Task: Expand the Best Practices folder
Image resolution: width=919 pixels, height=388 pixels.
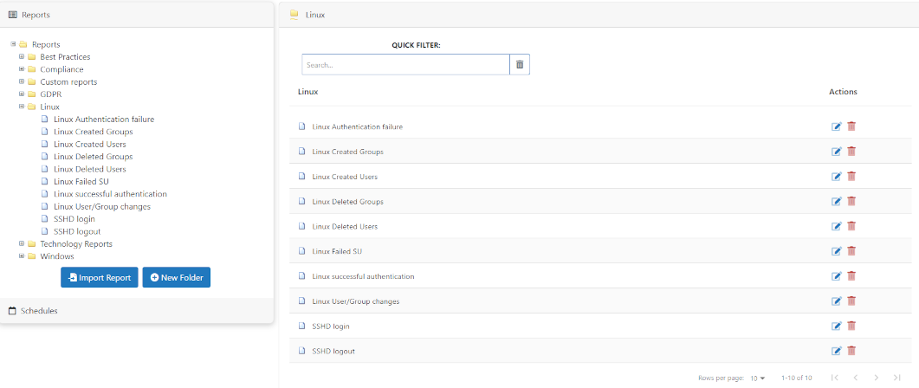Action: pos(22,57)
